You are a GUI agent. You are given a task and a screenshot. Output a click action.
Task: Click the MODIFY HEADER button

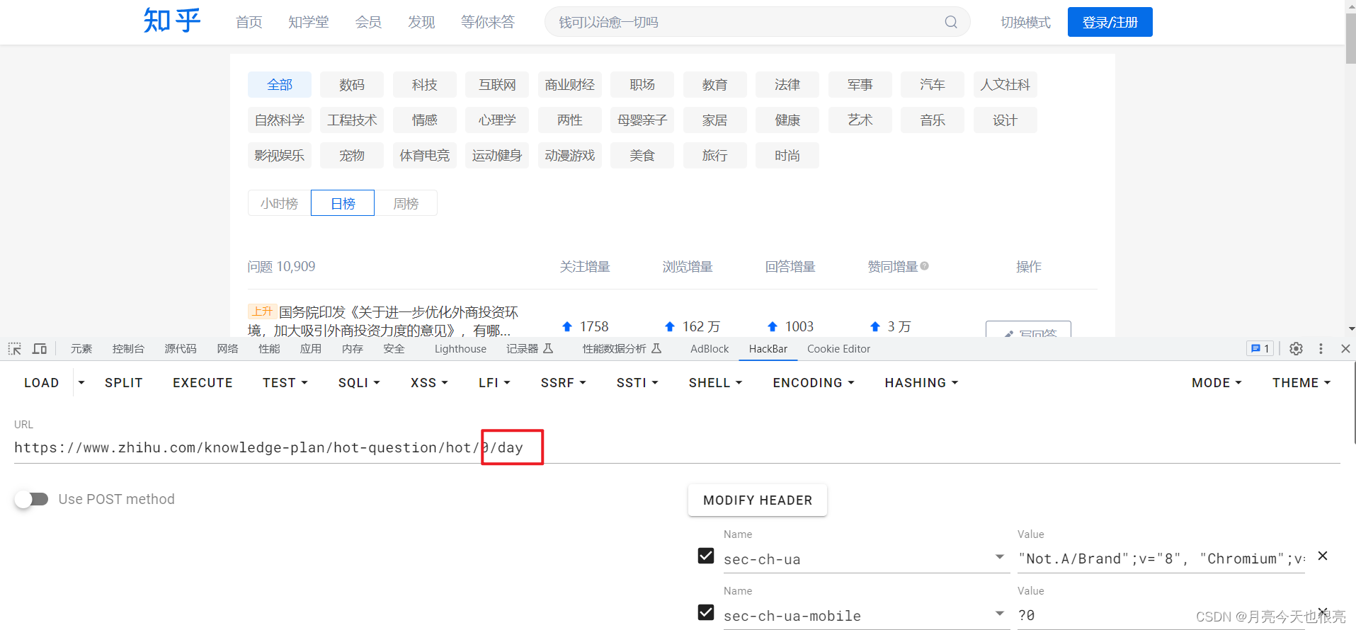758,500
